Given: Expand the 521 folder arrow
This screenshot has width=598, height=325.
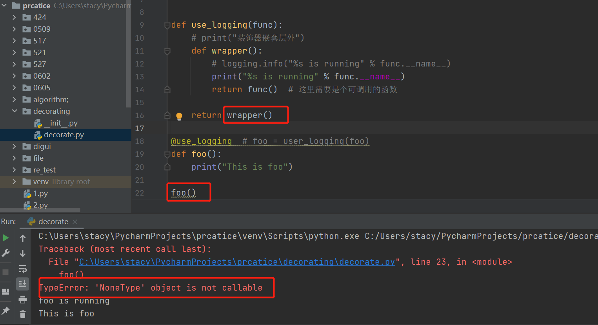Looking at the screenshot, I should [14, 52].
